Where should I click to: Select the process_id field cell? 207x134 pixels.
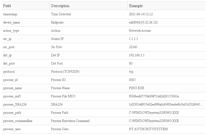(x=10, y=80)
